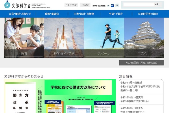Select the 科学技術・学術 rocket tile
The width and height of the screenshot is (169, 113).
(64, 38)
